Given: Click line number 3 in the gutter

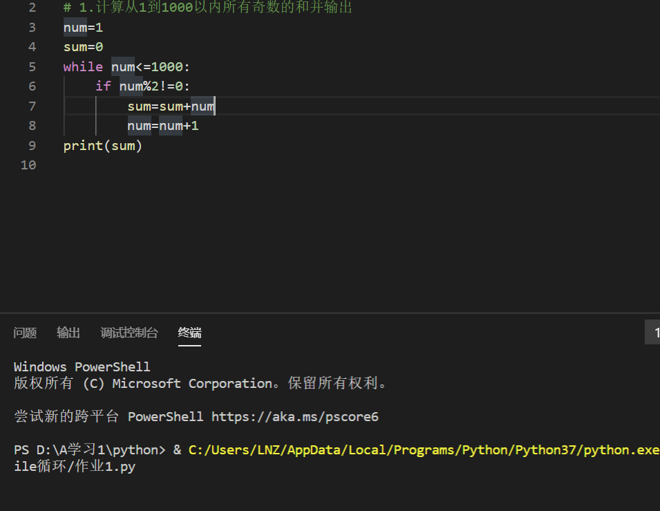Looking at the screenshot, I should tap(32, 28).
